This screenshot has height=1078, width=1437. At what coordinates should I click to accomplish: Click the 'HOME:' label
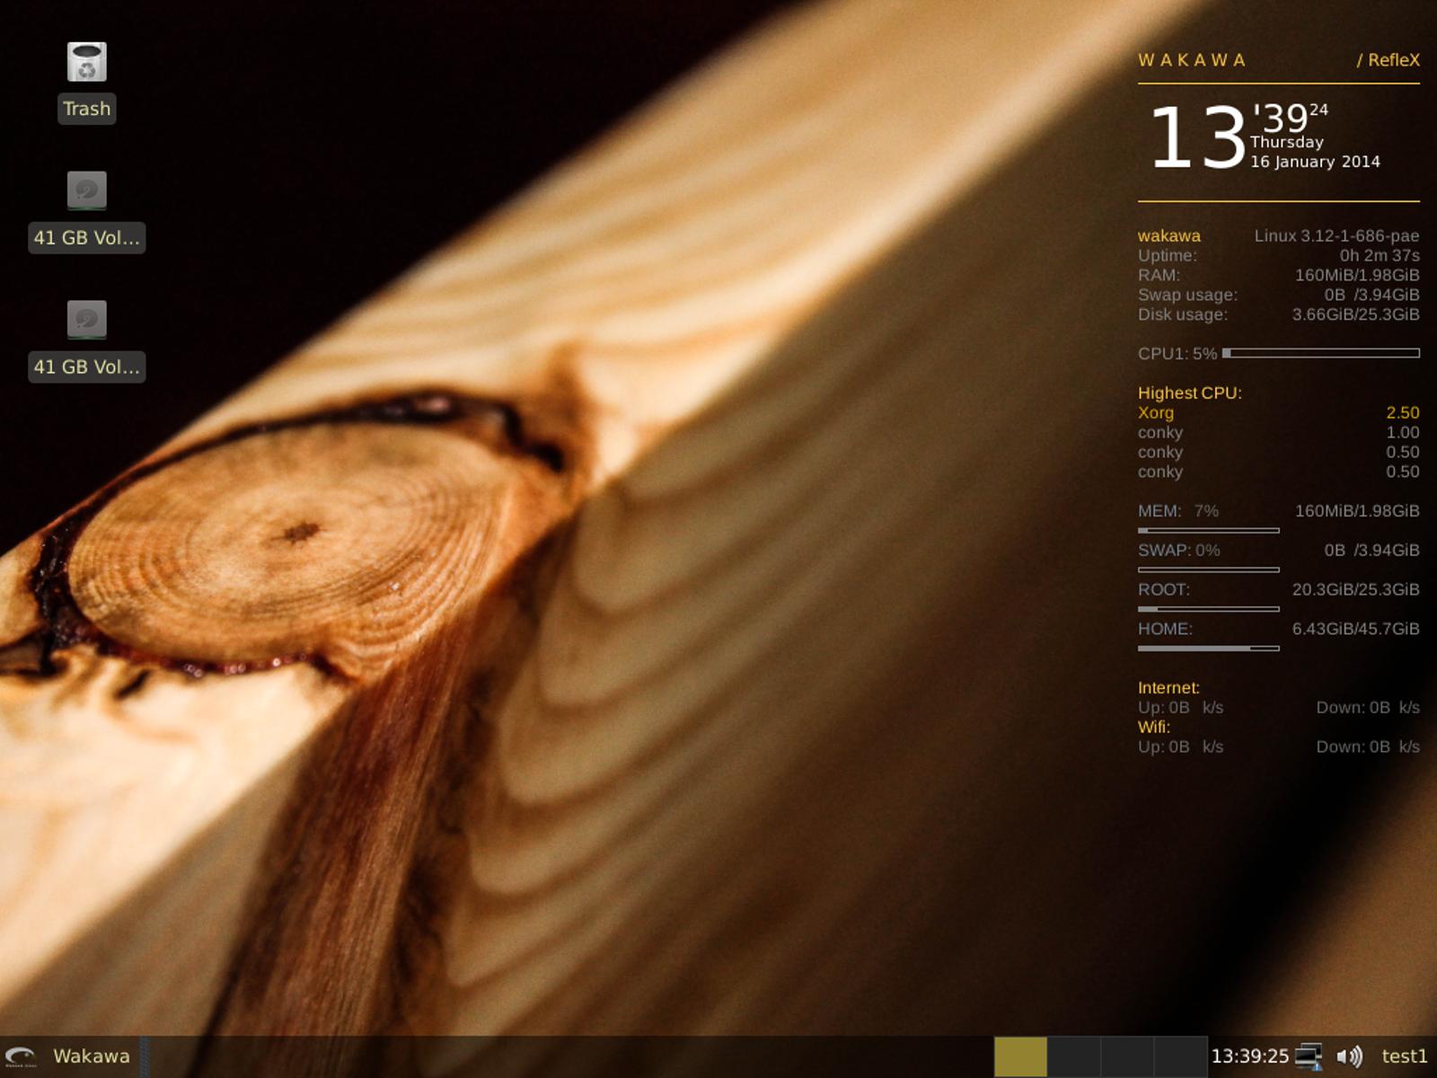pyautogui.click(x=1165, y=629)
